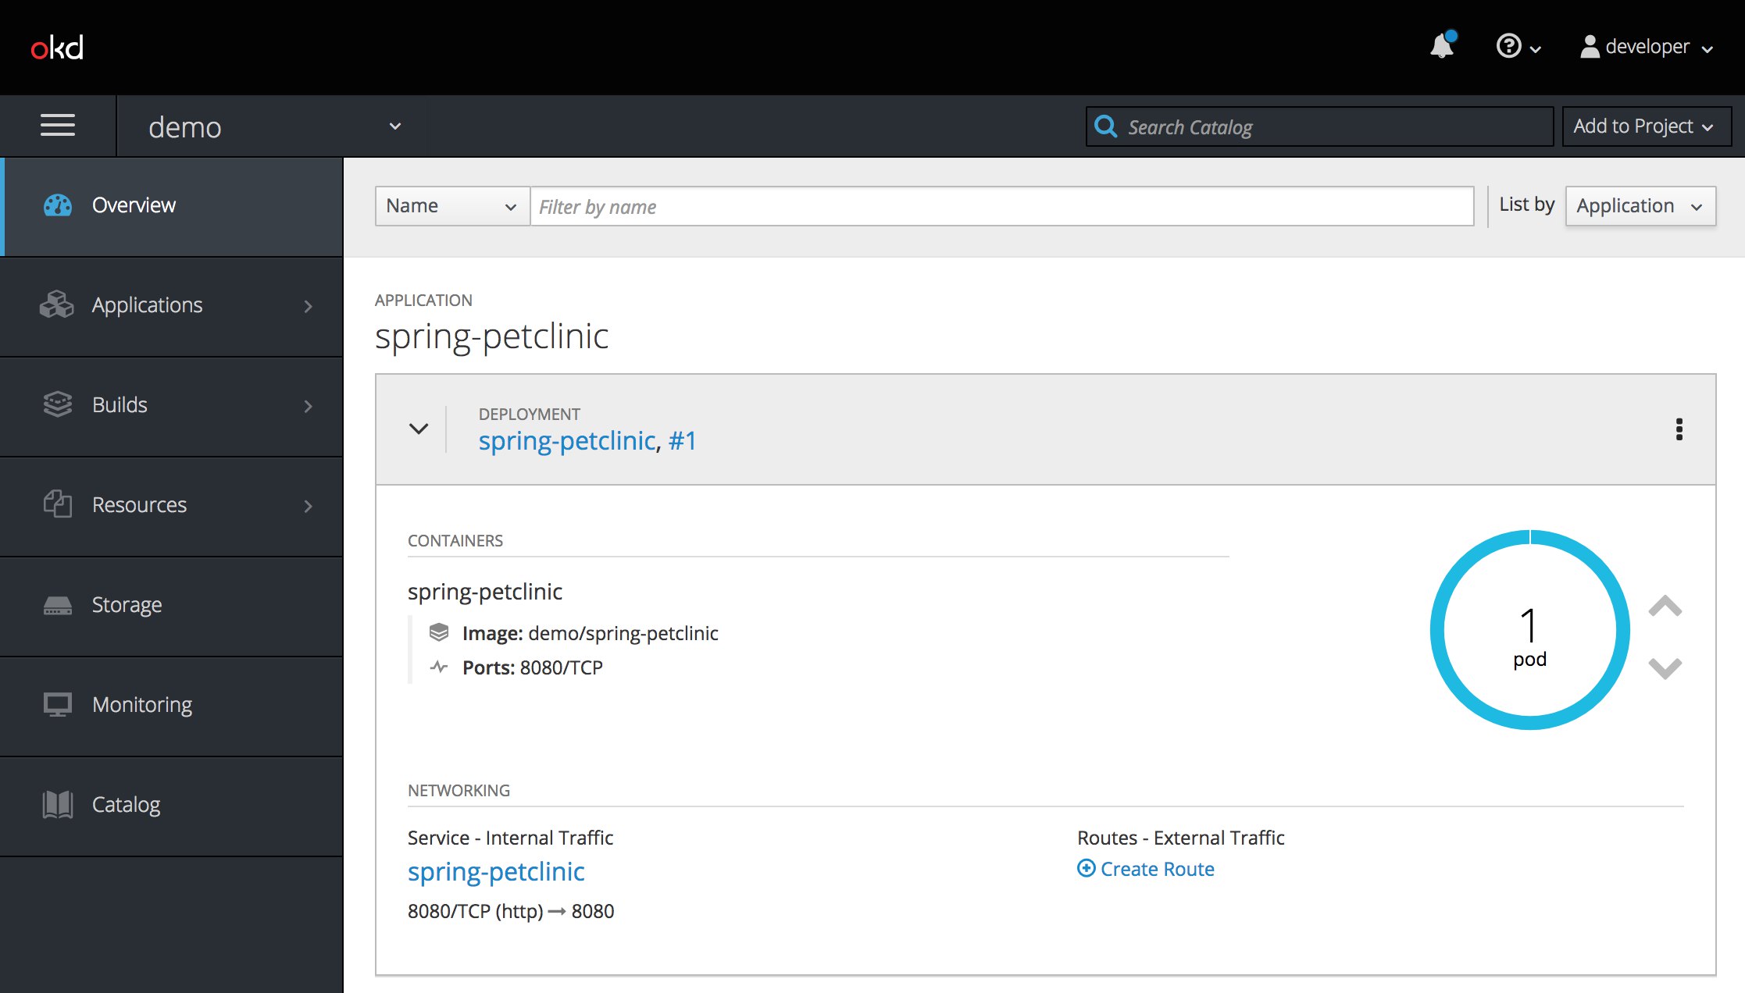Open the Builds sidebar menu
Image resolution: width=1745 pixels, height=993 pixels.
pos(172,406)
